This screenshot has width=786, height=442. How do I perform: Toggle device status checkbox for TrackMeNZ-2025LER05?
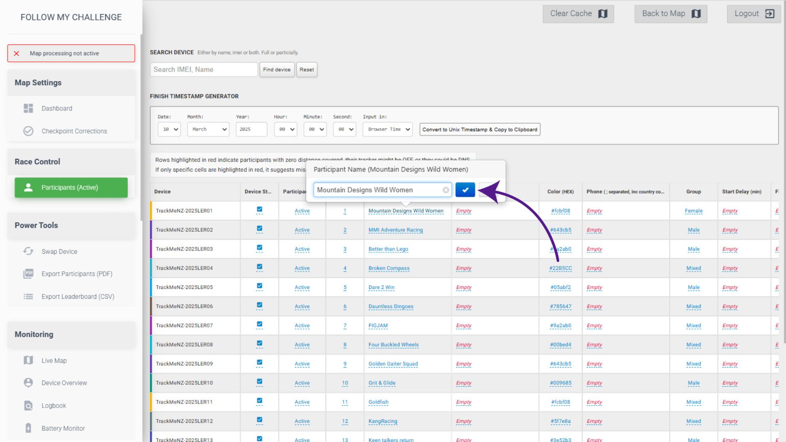260,286
